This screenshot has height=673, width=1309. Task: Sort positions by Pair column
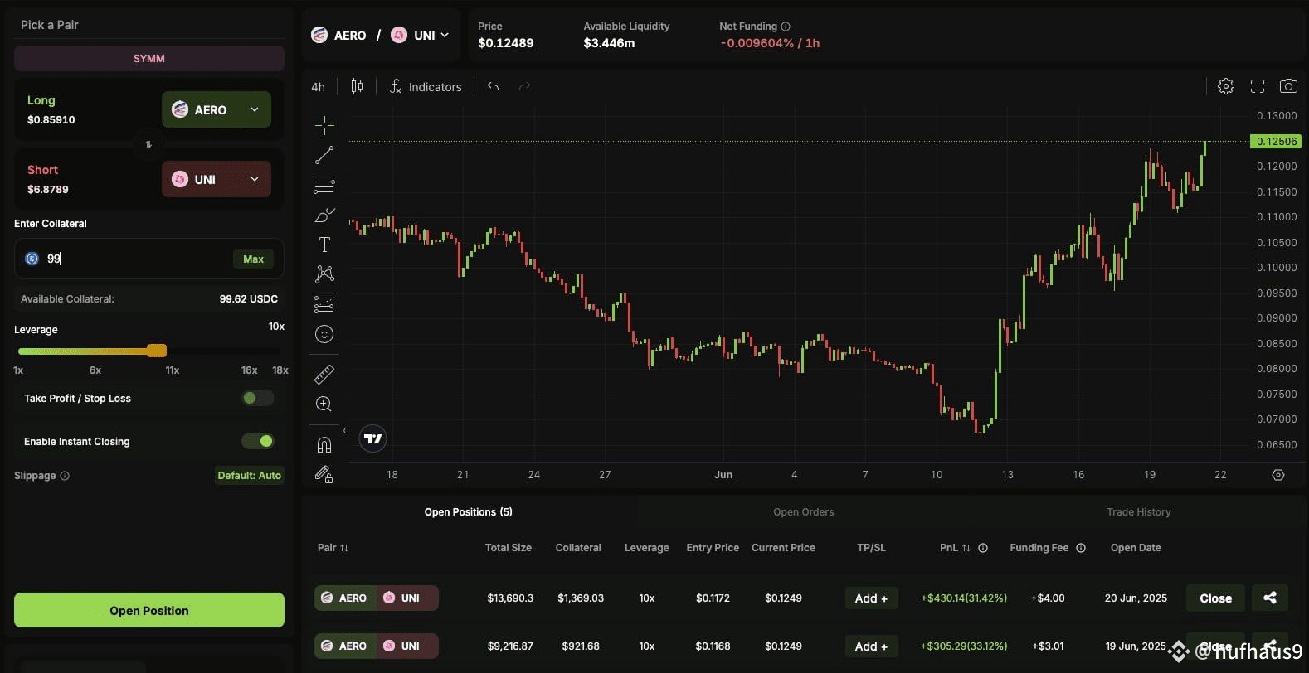(333, 548)
